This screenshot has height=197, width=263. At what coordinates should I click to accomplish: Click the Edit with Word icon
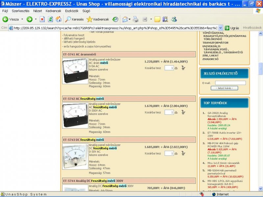pos(145,19)
